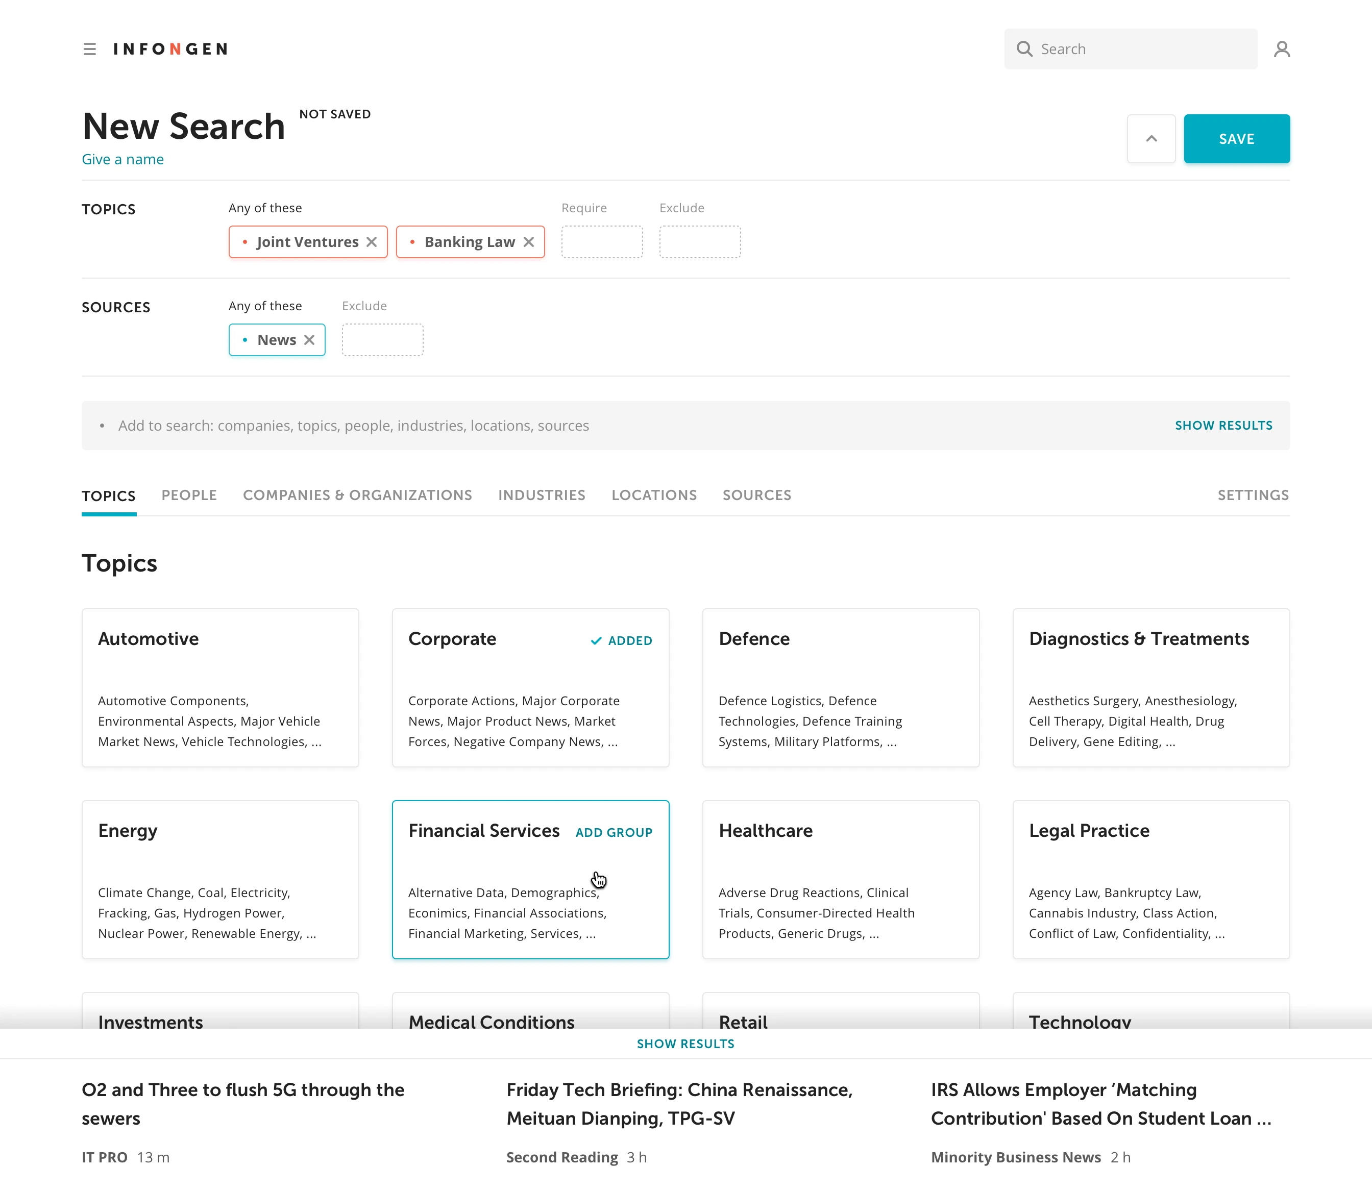Remove the News source chip
This screenshot has width=1372, height=1192.
click(309, 339)
